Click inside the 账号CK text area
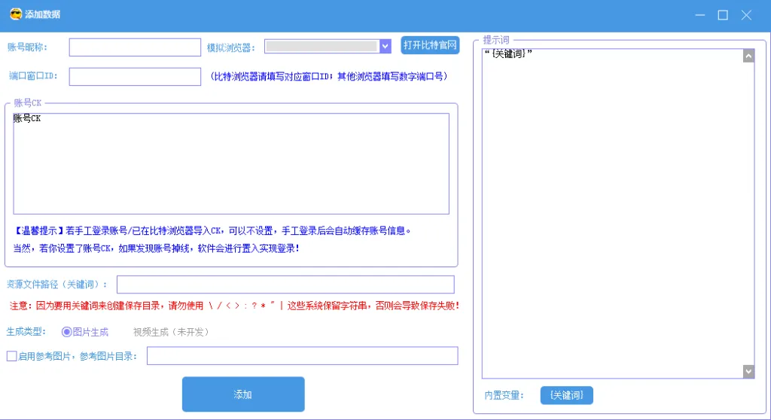 (x=231, y=164)
